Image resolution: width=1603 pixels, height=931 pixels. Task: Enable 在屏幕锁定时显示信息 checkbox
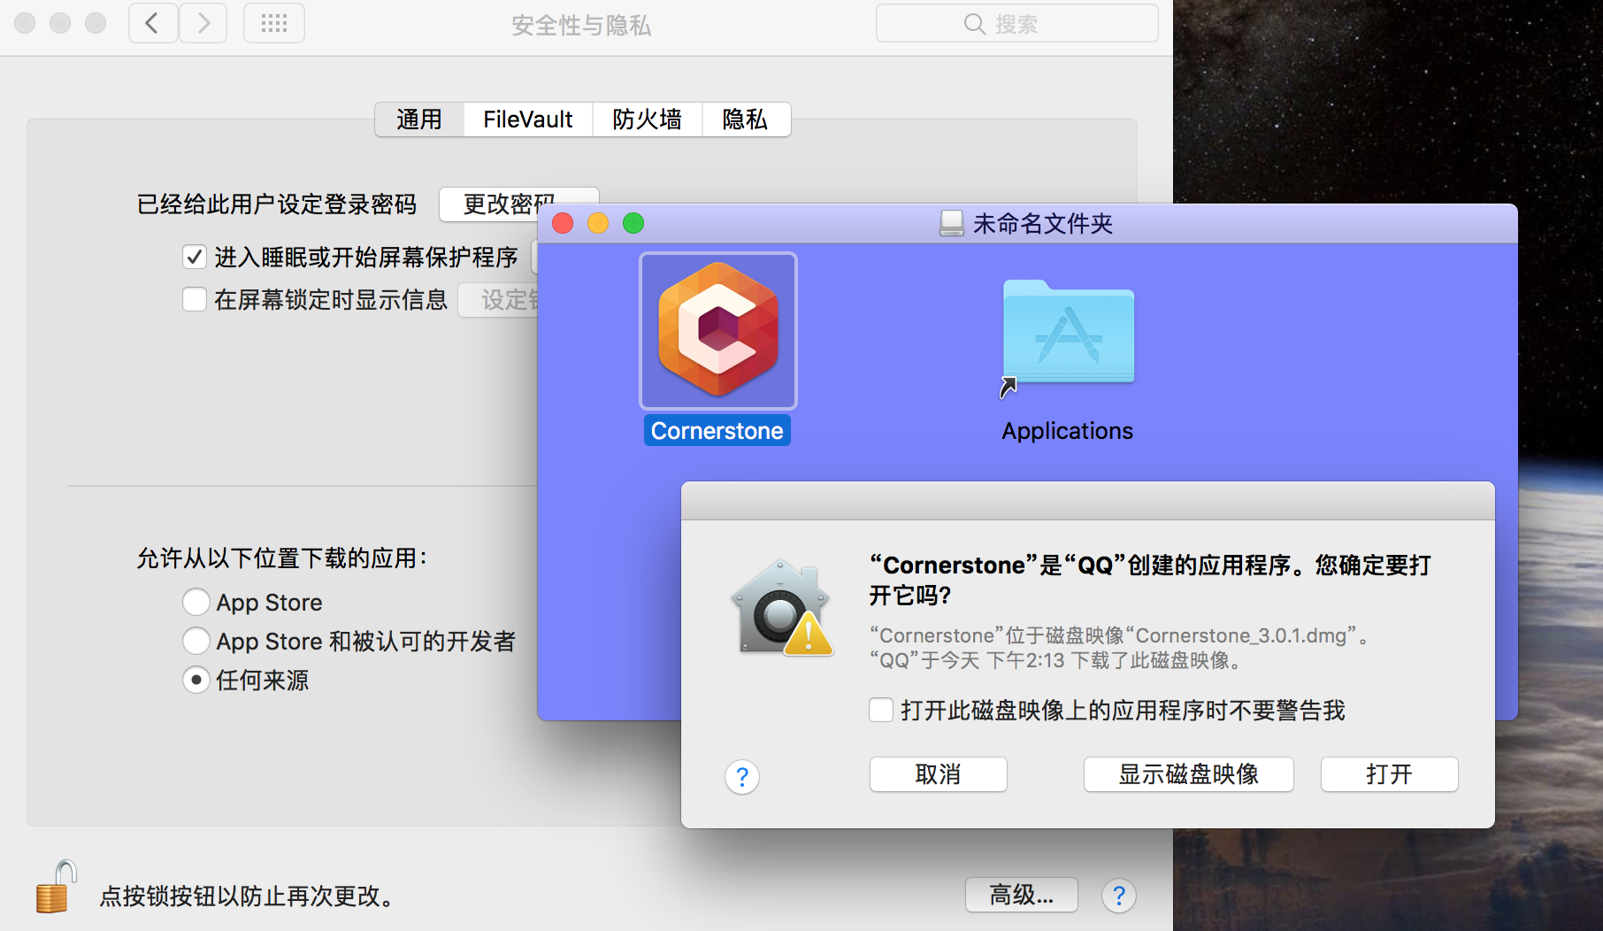pyautogui.click(x=195, y=299)
